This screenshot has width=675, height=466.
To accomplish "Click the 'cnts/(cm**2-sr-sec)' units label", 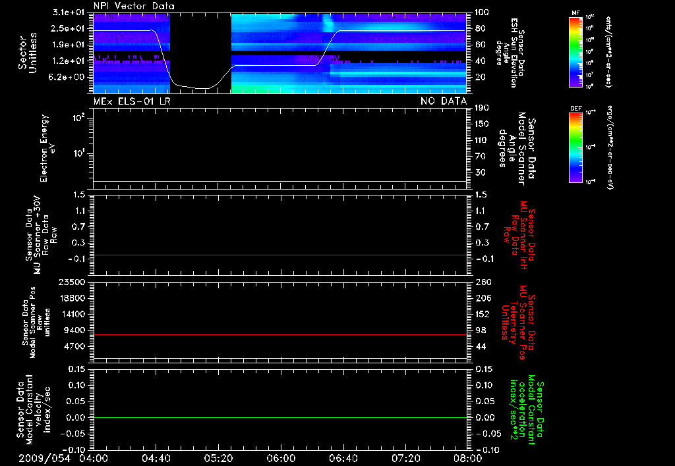I will [x=608, y=51].
